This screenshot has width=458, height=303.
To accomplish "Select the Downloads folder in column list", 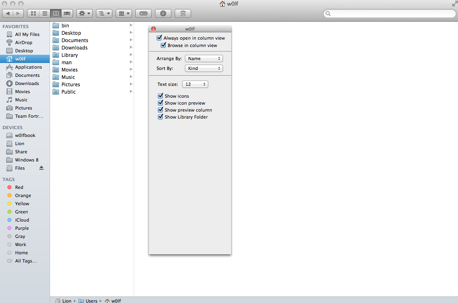I will [x=92, y=47].
